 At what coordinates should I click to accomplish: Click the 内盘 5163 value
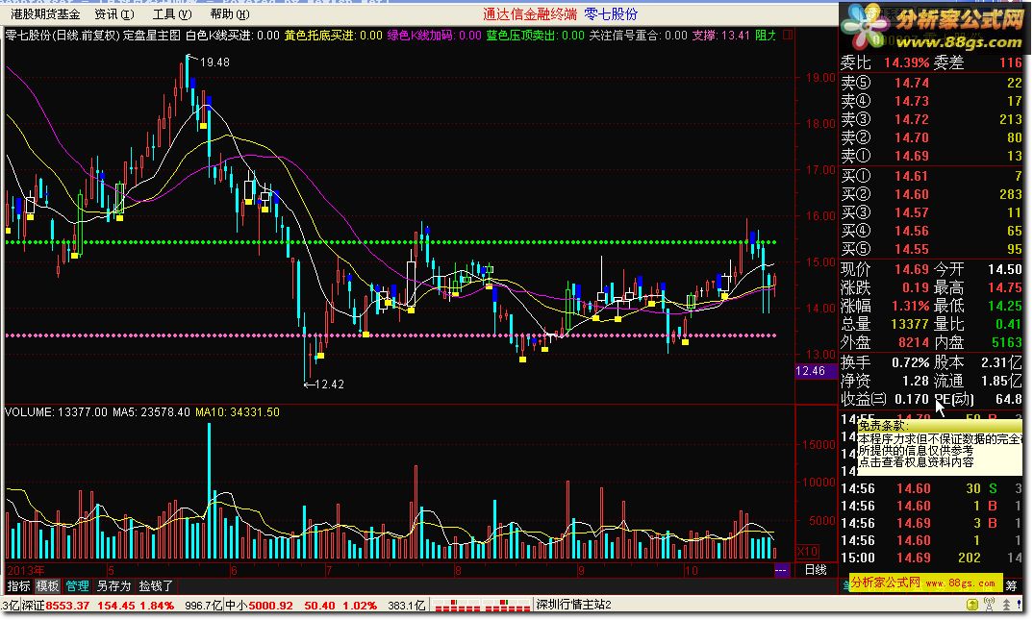1007,343
